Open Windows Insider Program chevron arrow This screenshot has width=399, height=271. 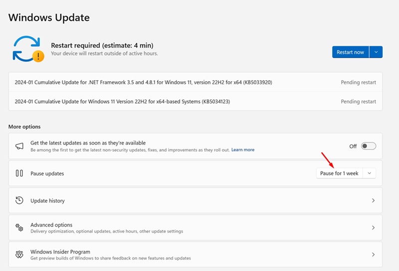tap(373, 255)
